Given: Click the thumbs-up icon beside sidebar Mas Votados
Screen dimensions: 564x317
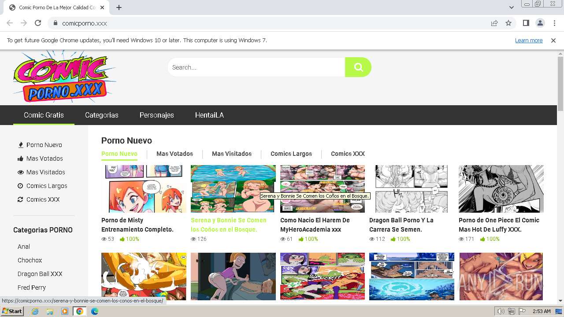Looking at the screenshot, I should tap(20, 158).
